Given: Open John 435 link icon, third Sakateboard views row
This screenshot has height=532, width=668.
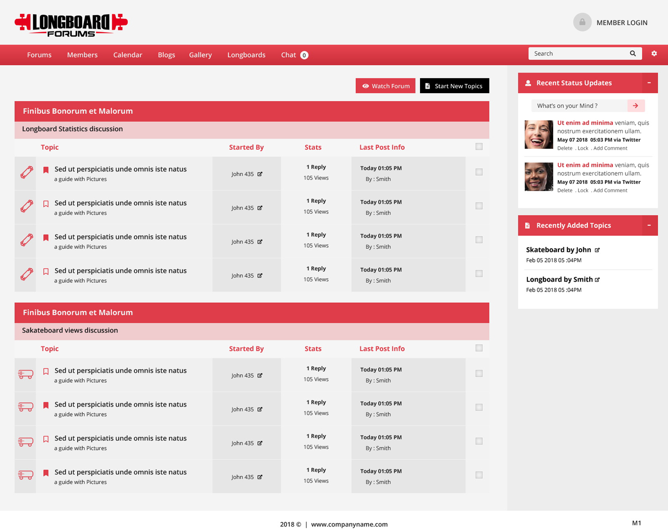Looking at the screenshot, I should click(260, 443).
